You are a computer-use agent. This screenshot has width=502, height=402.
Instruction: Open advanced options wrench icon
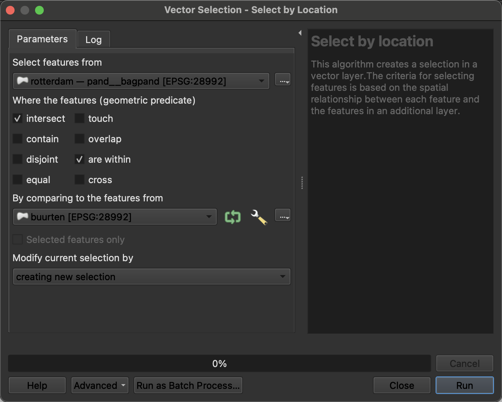pyautogui.click(x=259, y=217)
